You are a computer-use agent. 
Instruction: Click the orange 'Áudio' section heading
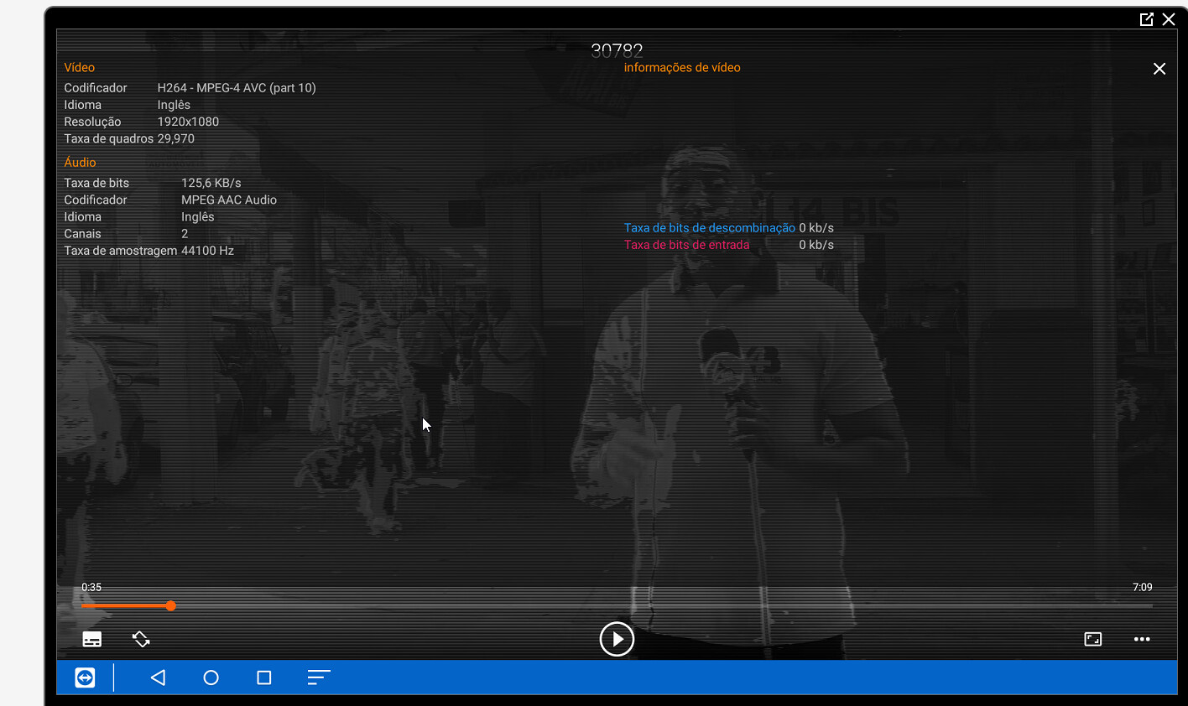point(80,163)
